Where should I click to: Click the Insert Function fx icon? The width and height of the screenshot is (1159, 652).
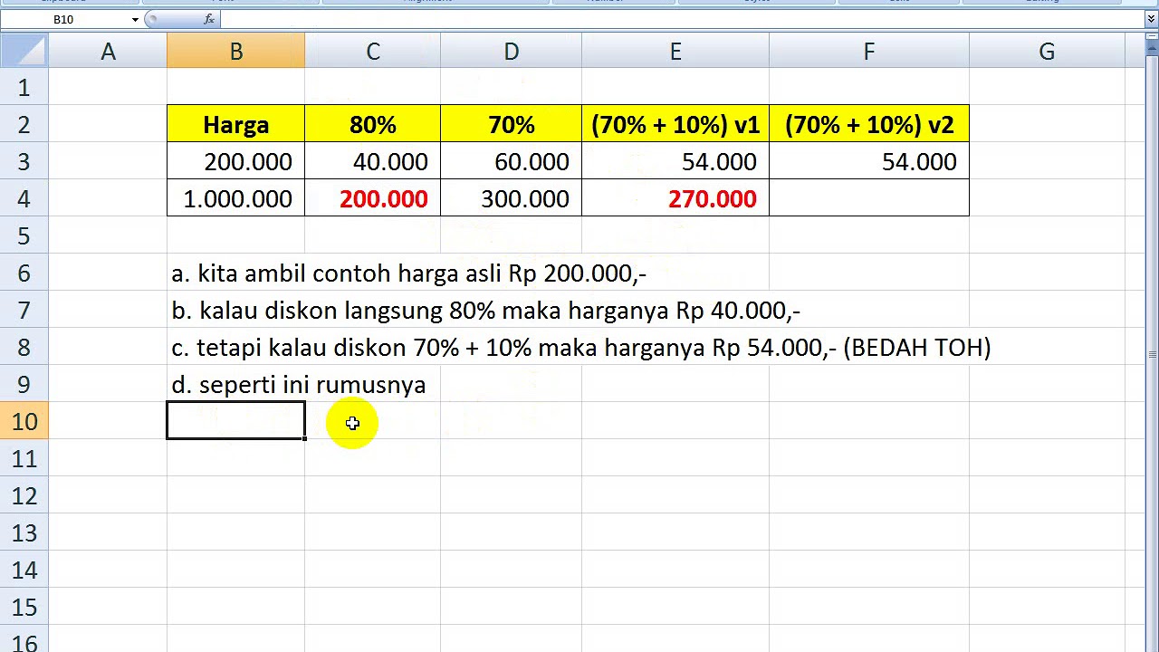pos(209,19)
